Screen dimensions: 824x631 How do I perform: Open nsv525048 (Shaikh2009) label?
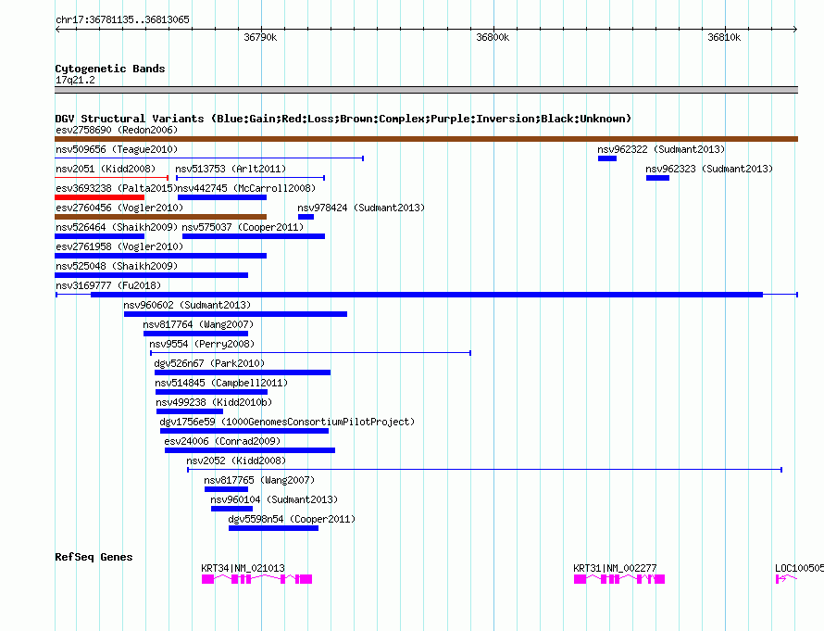point(117,266)
